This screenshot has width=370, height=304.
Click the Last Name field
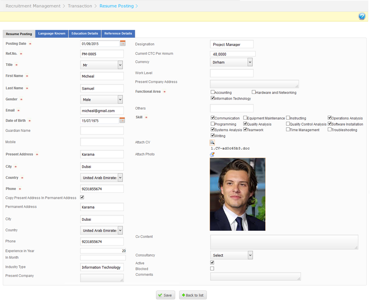pyautogui.click(x=102, y=88)
